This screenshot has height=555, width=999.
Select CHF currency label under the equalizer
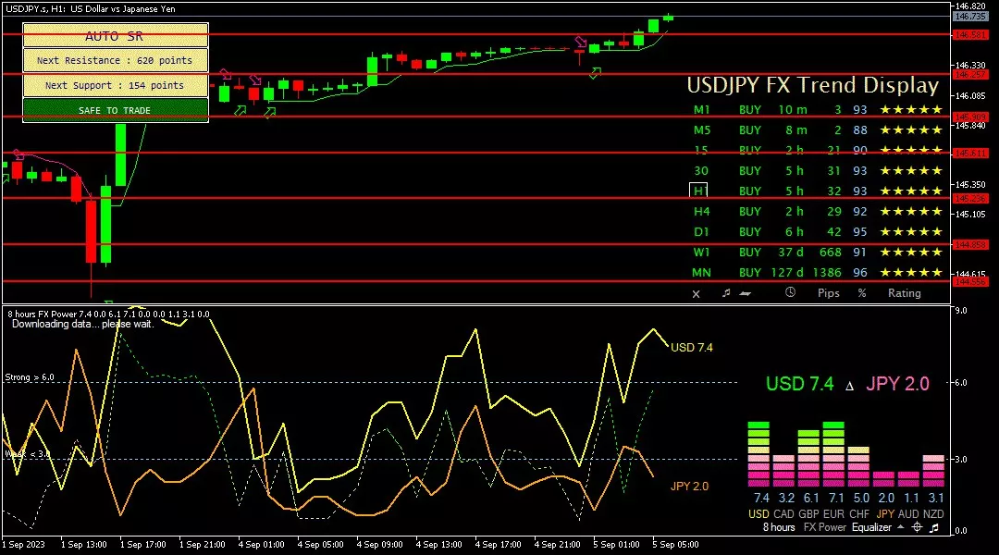tap(858, 513)
